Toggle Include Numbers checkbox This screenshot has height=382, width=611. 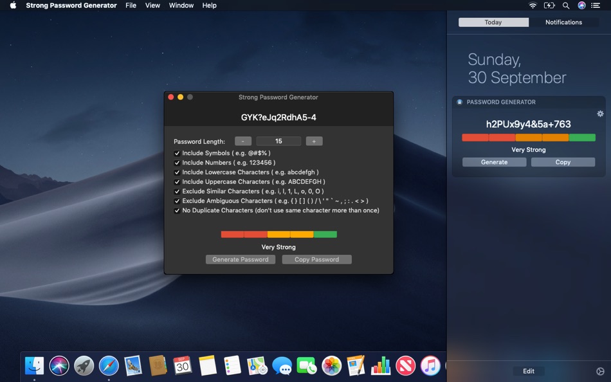coord(177,163)
